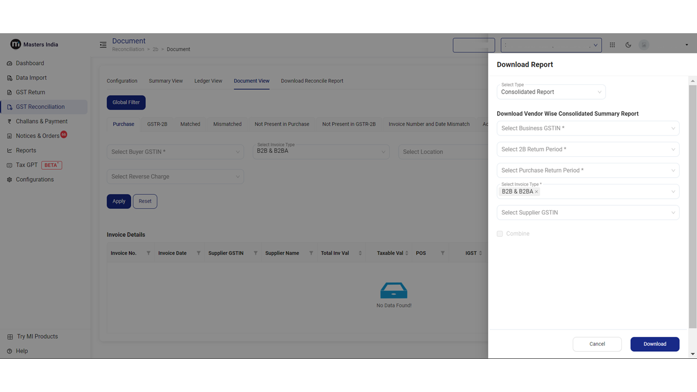Image resolution: width=697 pixels, height=392 pixels.
Task: Click the hamburger menu collapse icon
Action: tap(103, 45)
